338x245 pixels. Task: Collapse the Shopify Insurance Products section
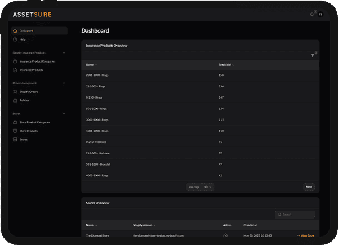coord(64,52)
